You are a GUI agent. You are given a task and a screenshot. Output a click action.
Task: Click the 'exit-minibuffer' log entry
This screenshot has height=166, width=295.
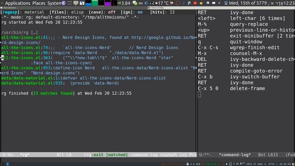tap(262, 36)
